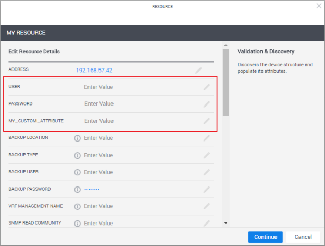Click the info icon beside BACKUP TYPE
Image resolution: width=325 pixels, height=246 pixels.
coord(78,155)
